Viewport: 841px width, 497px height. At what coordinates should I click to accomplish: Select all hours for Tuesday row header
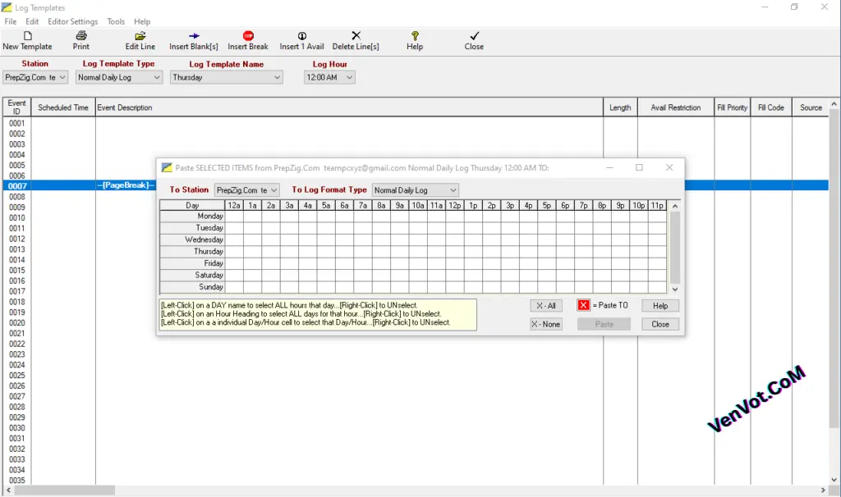(192, 228)
